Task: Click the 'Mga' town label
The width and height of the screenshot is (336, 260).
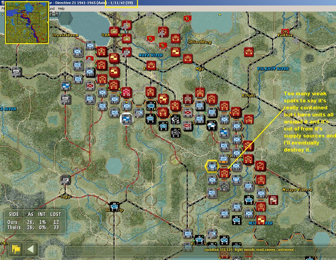Action: tap(200, 69)
